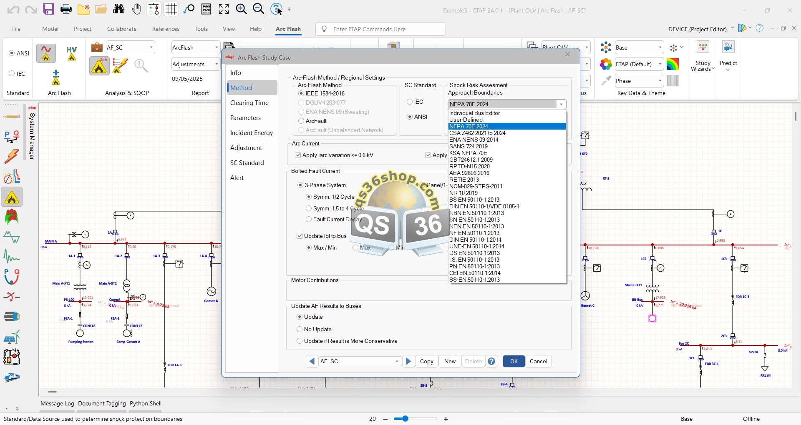The image size is (801, 425).
Task: Open AF_SC dropdown at dialog bottom
Action: click(x=397, y=361)
